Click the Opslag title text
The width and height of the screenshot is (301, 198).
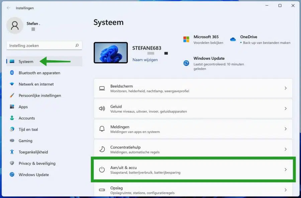(x=116, y=188)
